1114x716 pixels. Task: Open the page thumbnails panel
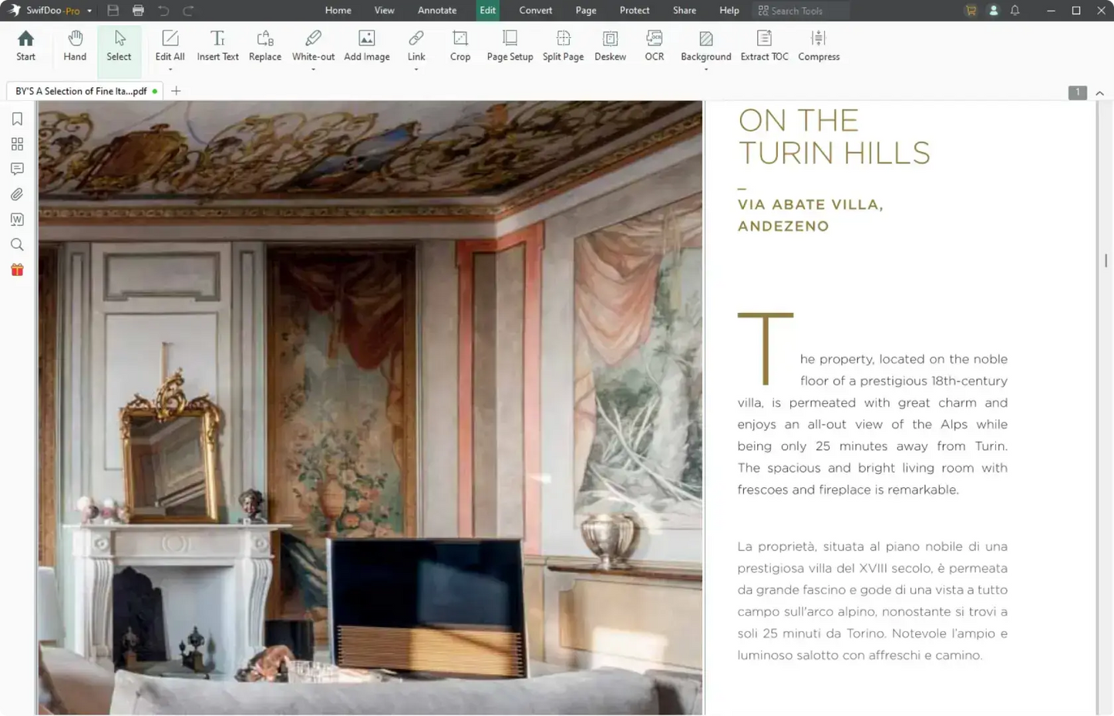17,144
